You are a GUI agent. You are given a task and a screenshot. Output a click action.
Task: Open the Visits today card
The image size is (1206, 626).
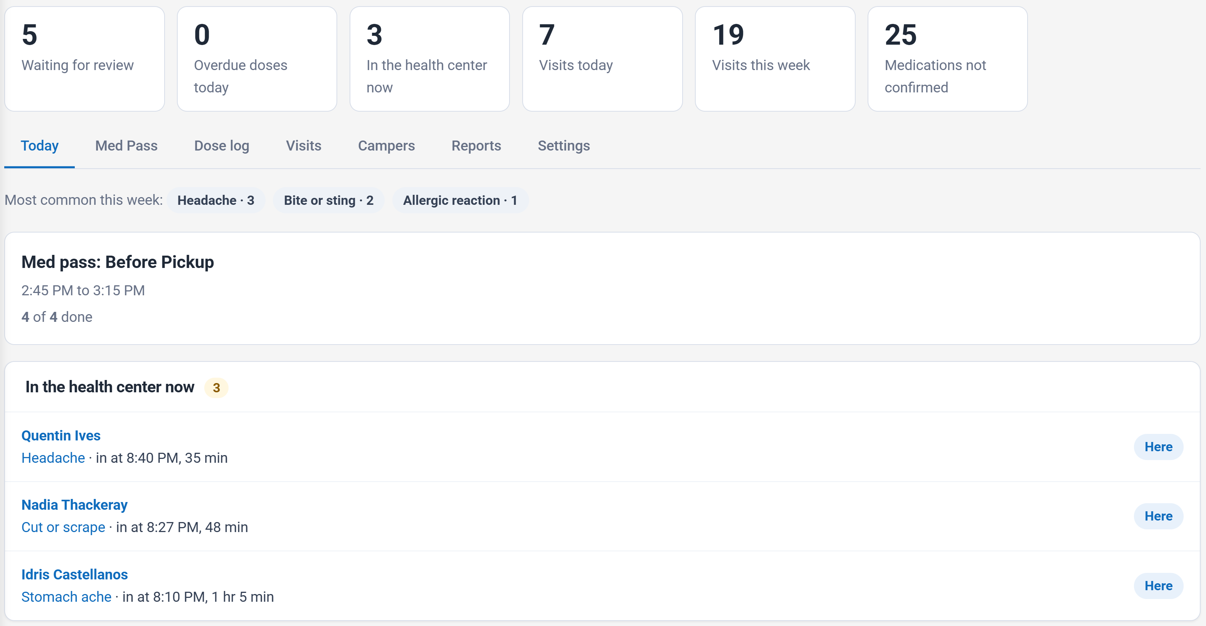[x=602, y=59]
